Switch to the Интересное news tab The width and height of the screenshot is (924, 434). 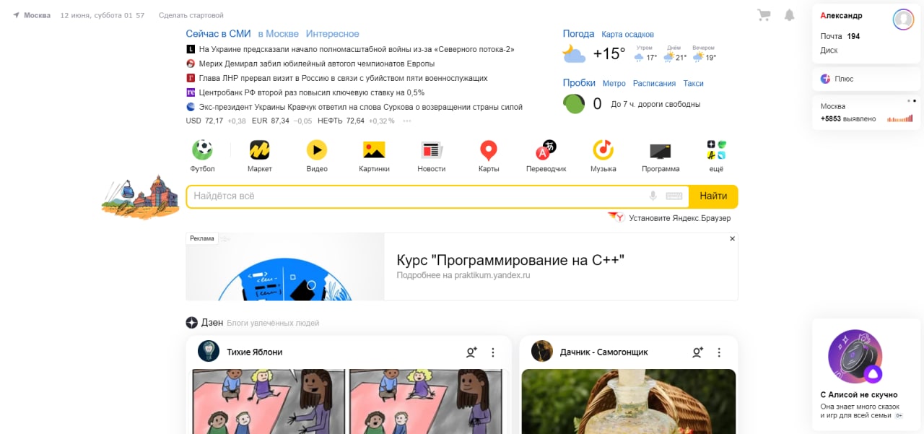coord(332,34)
